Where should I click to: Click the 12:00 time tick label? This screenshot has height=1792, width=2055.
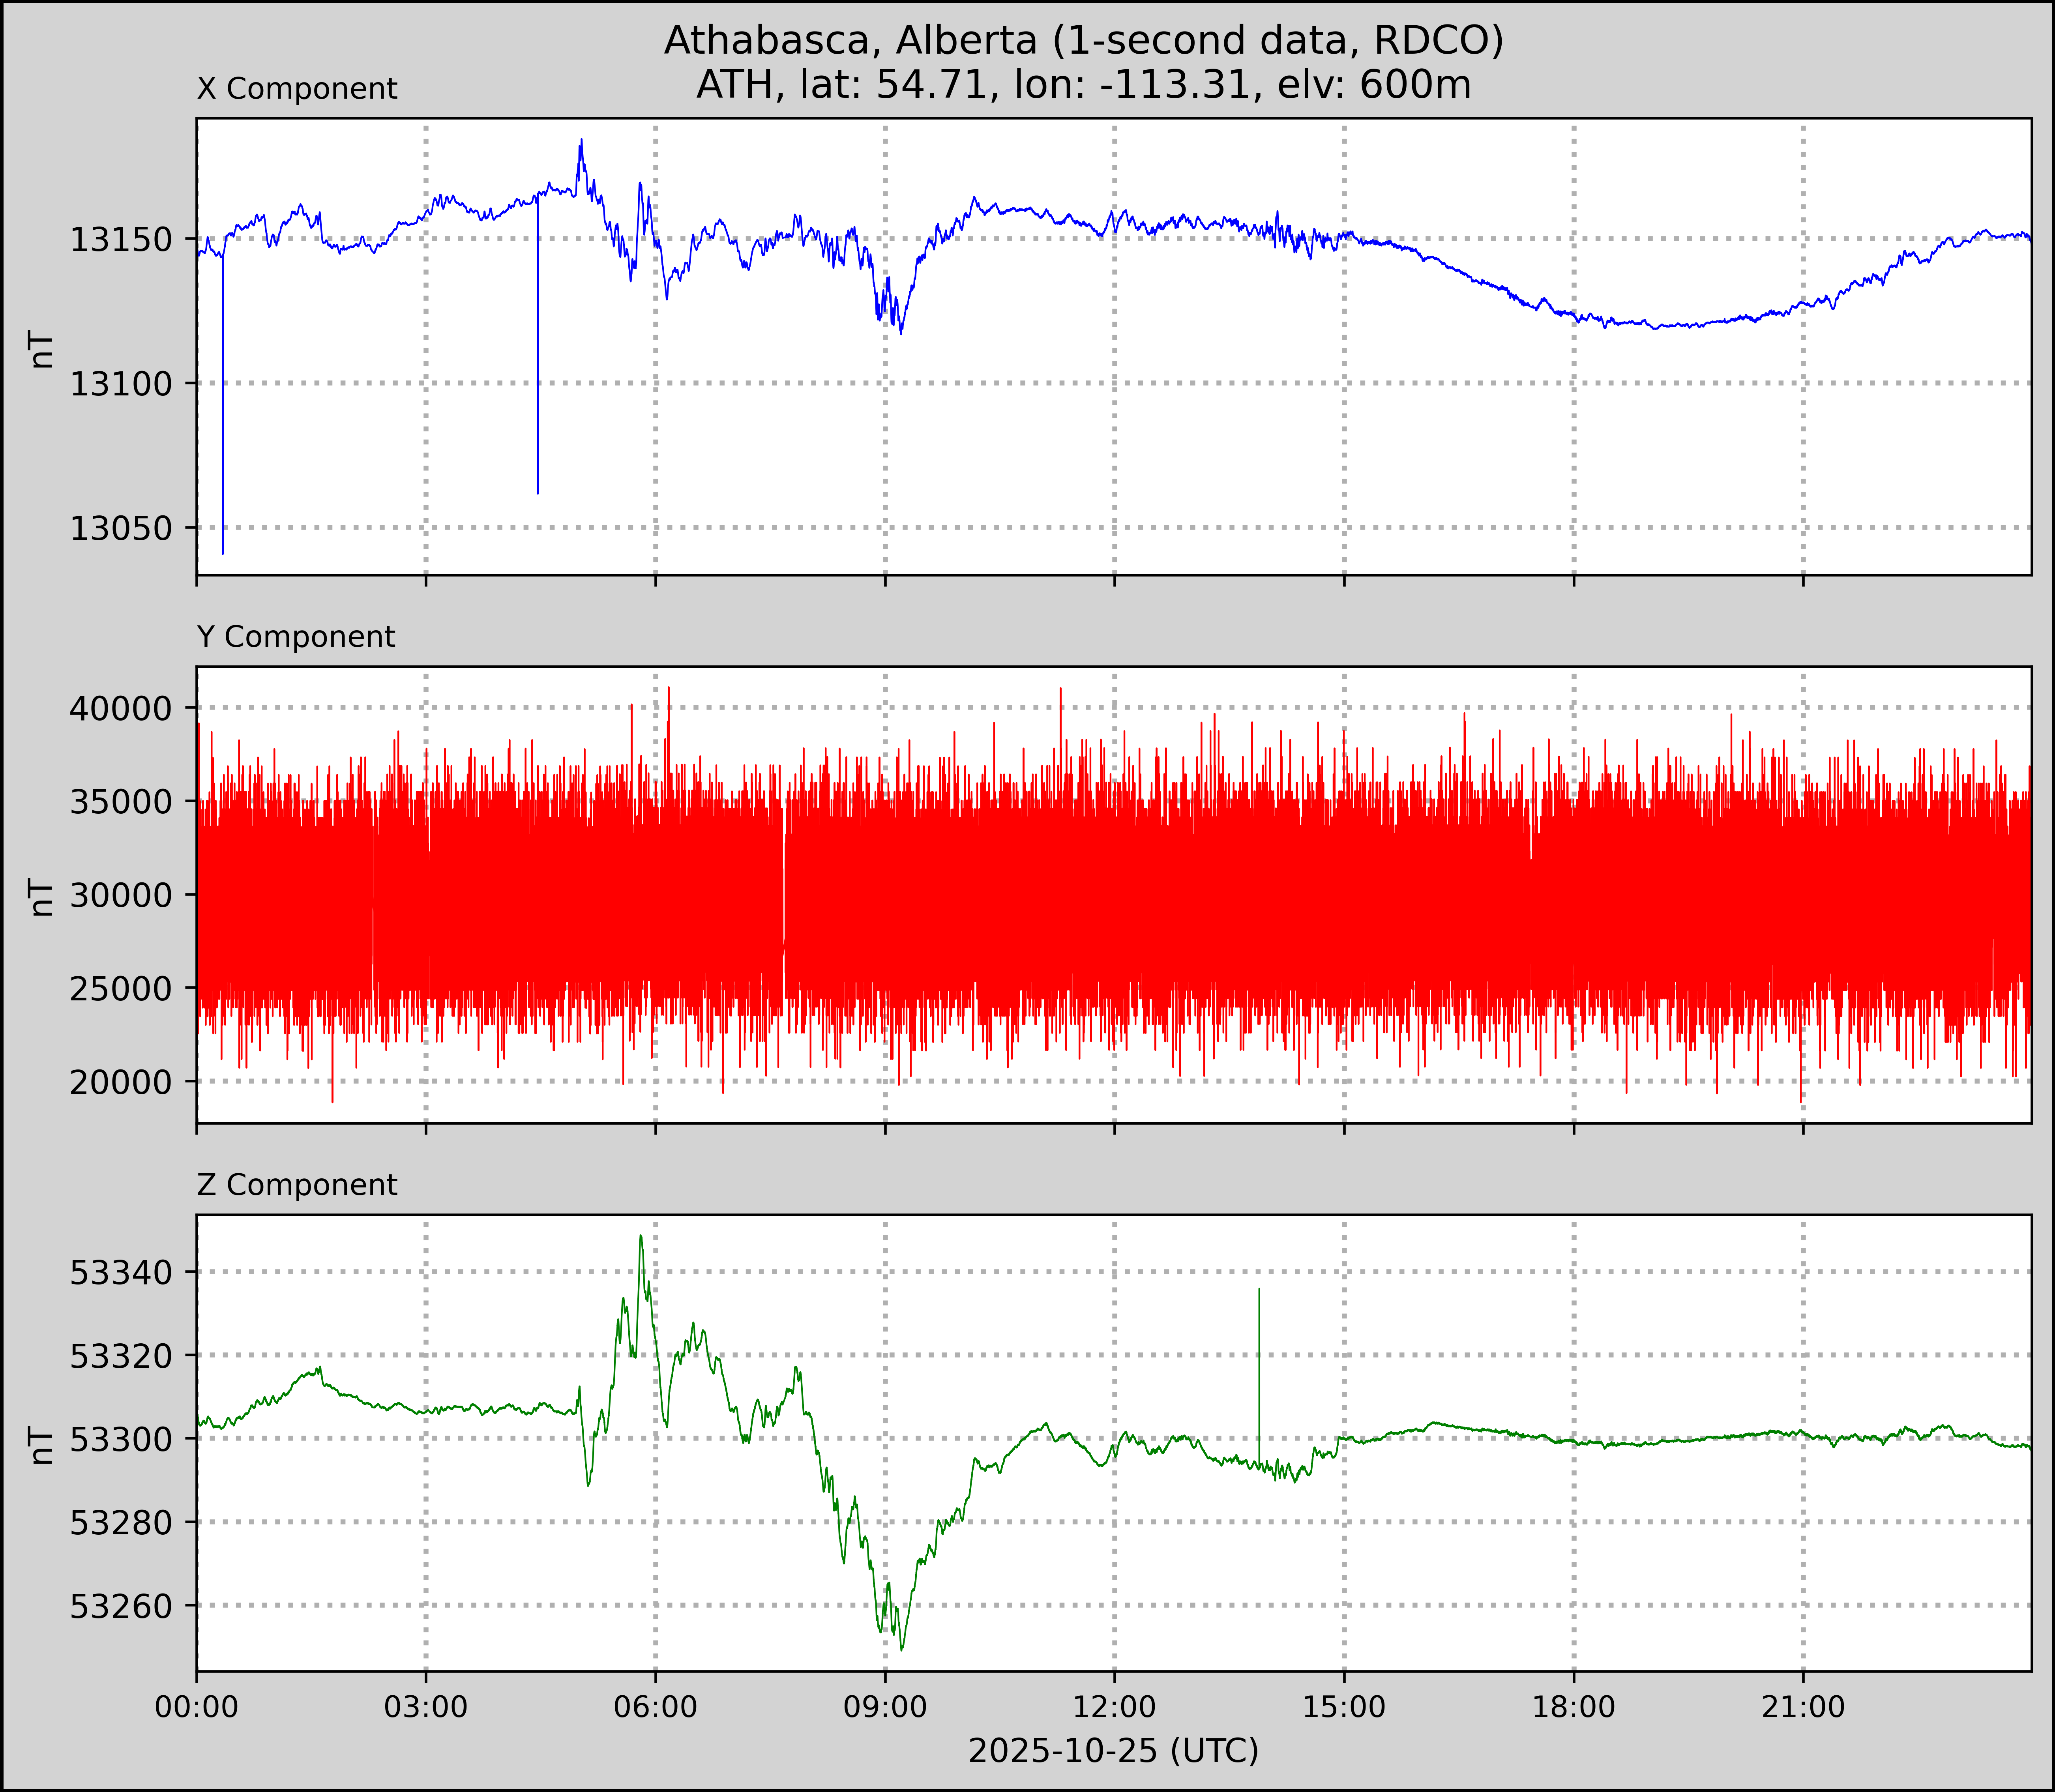coord(1114,1706)
